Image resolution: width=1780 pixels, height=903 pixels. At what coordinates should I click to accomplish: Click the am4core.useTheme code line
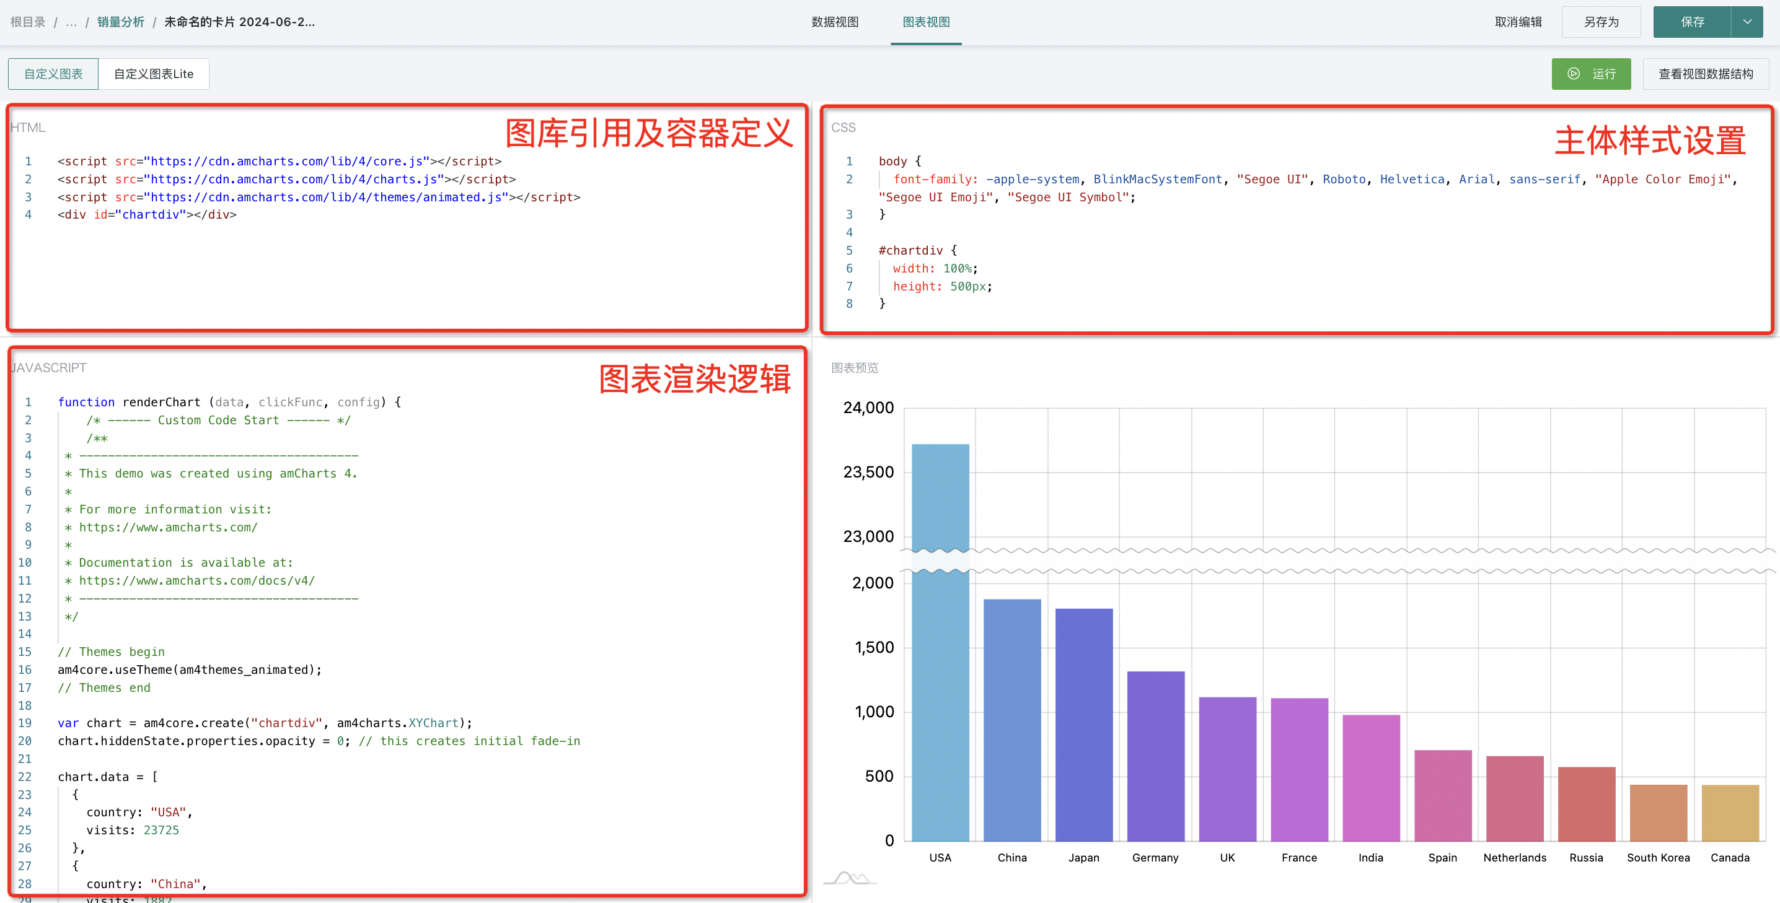tap(189, 670)
